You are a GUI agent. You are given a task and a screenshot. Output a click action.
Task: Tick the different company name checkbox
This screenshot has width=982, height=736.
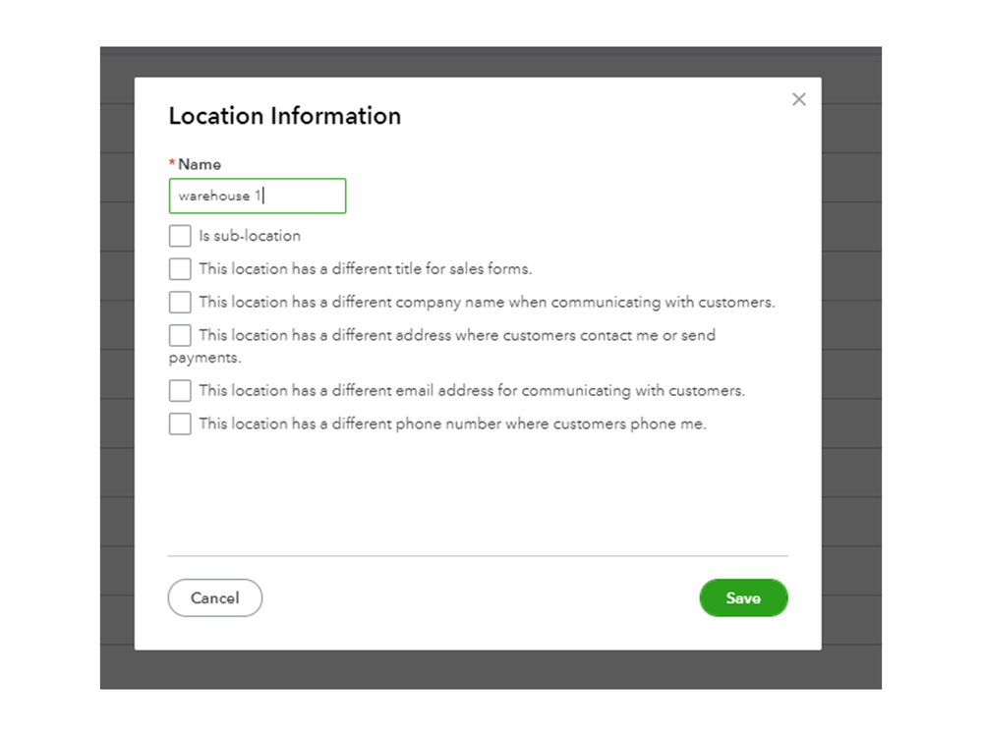[x=180, y=303]
